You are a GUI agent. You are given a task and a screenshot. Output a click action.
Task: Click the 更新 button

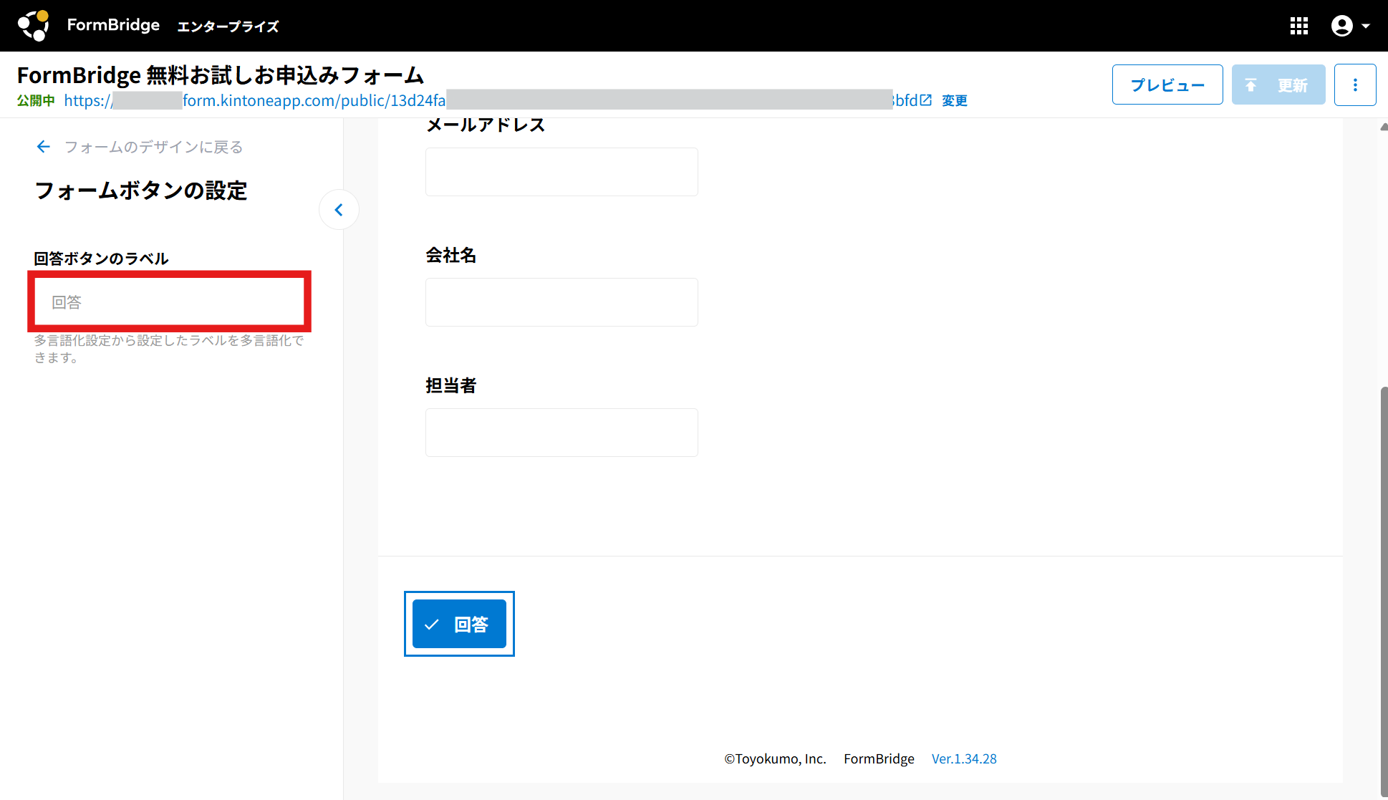point(1278,85)
